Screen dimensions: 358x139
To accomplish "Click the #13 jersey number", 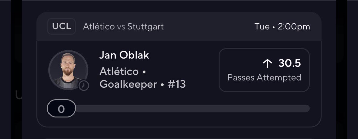I will coord(176,85).
